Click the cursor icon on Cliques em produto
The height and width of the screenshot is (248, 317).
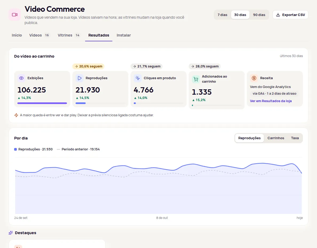137,78
